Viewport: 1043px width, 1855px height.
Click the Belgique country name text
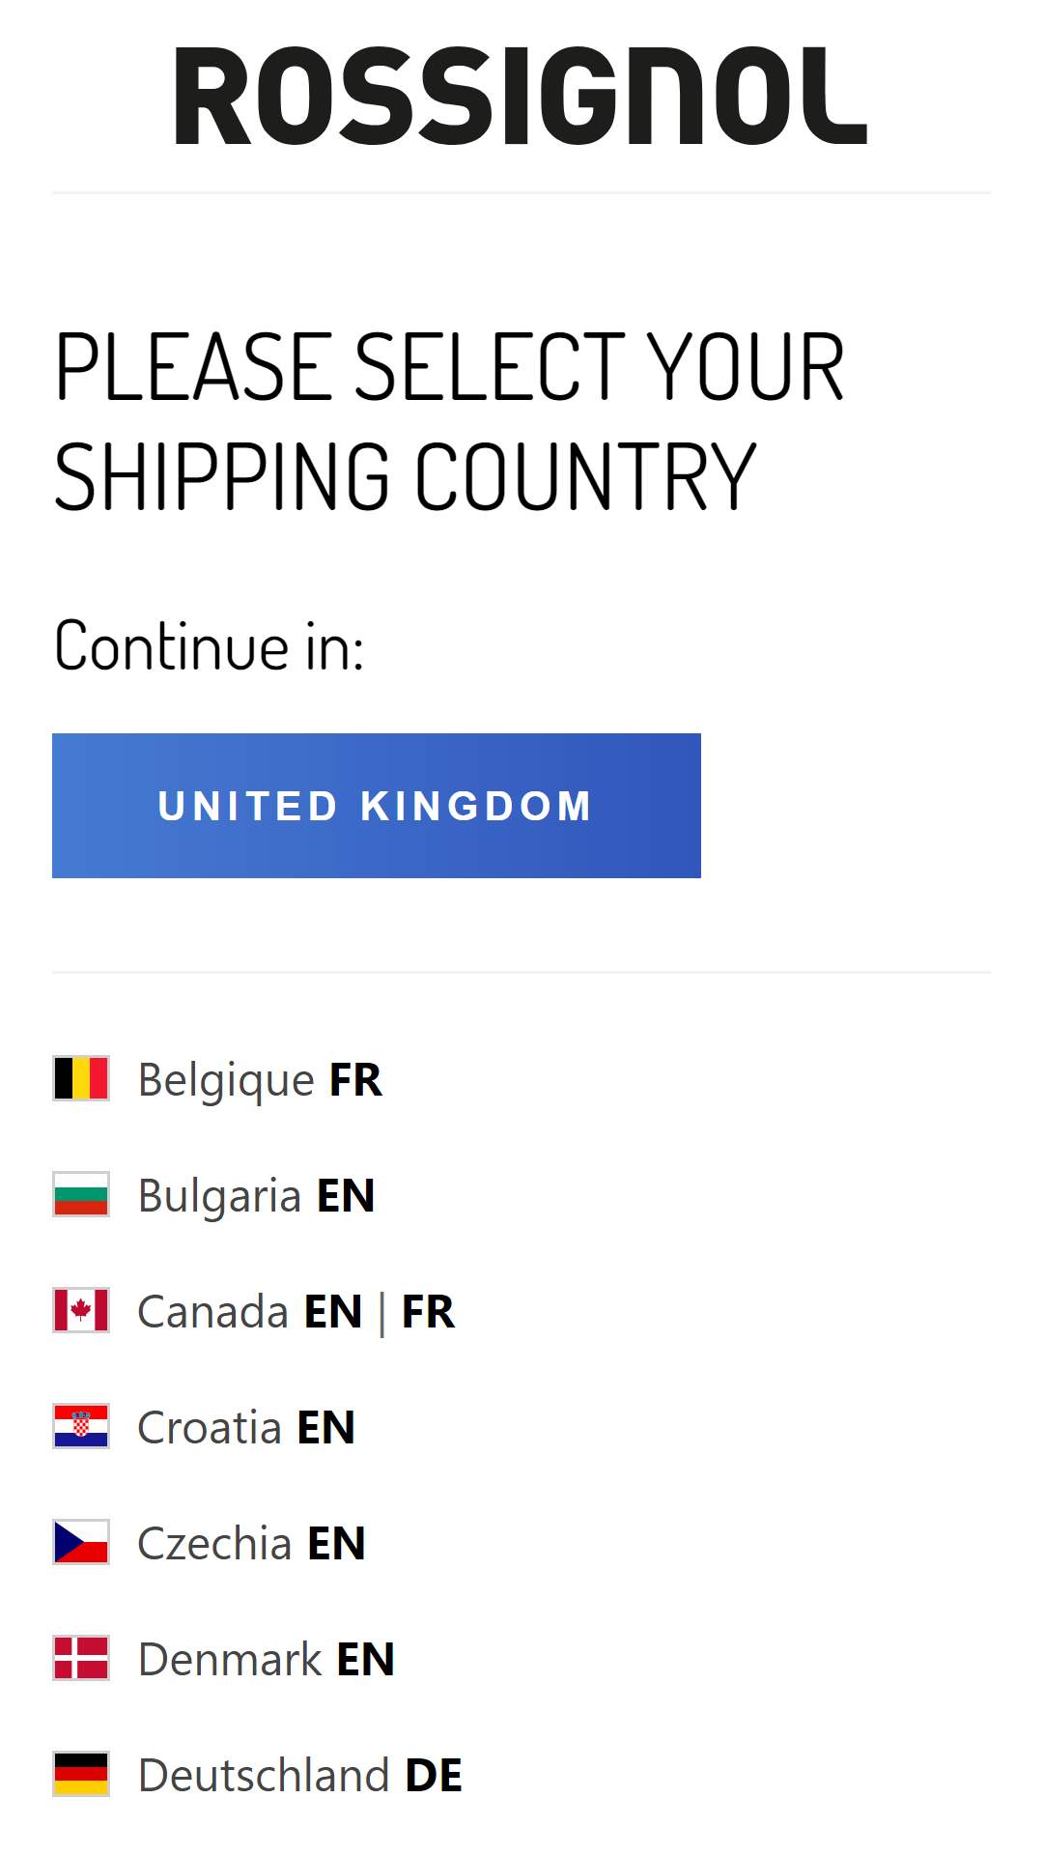click(226, 1080)
